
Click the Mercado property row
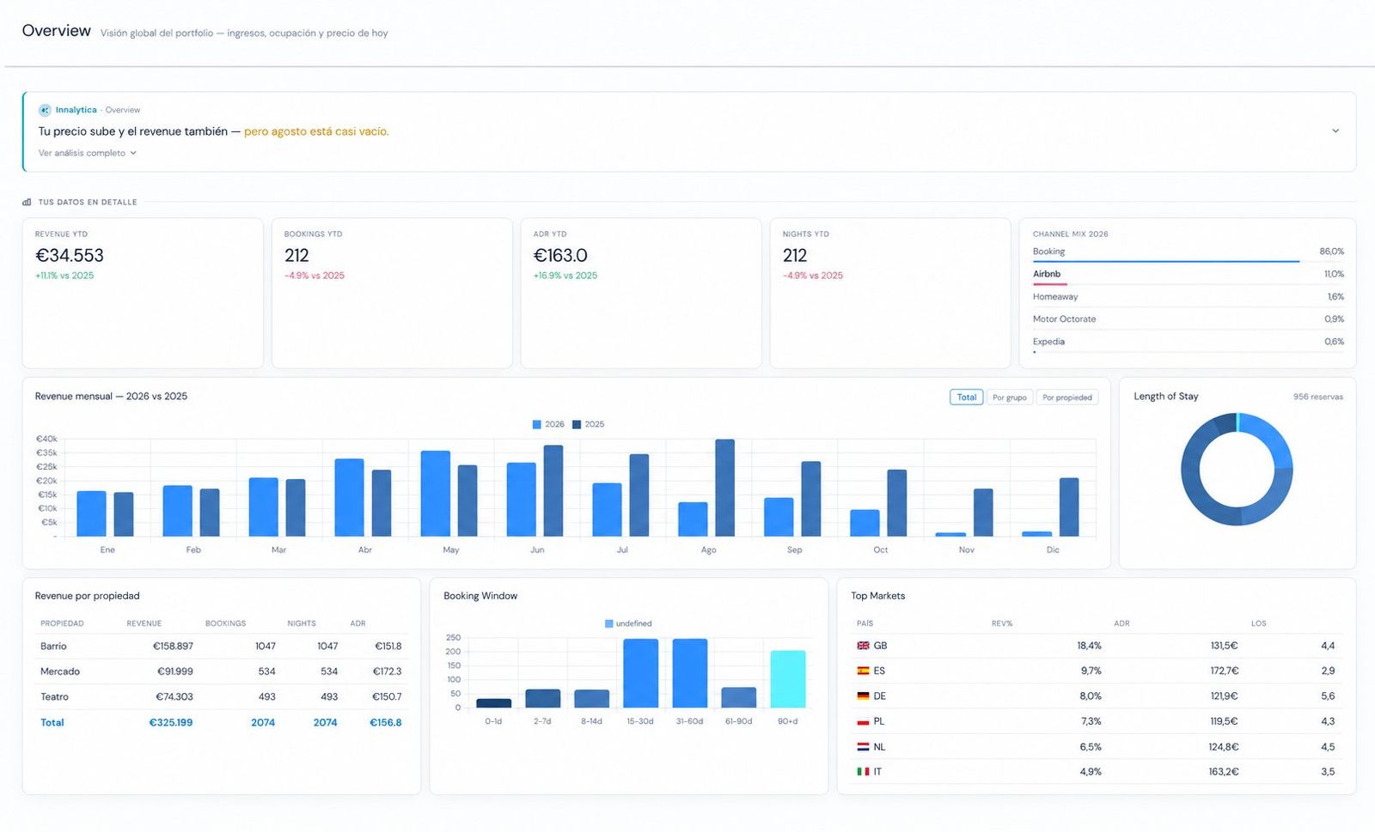[221, 671]
